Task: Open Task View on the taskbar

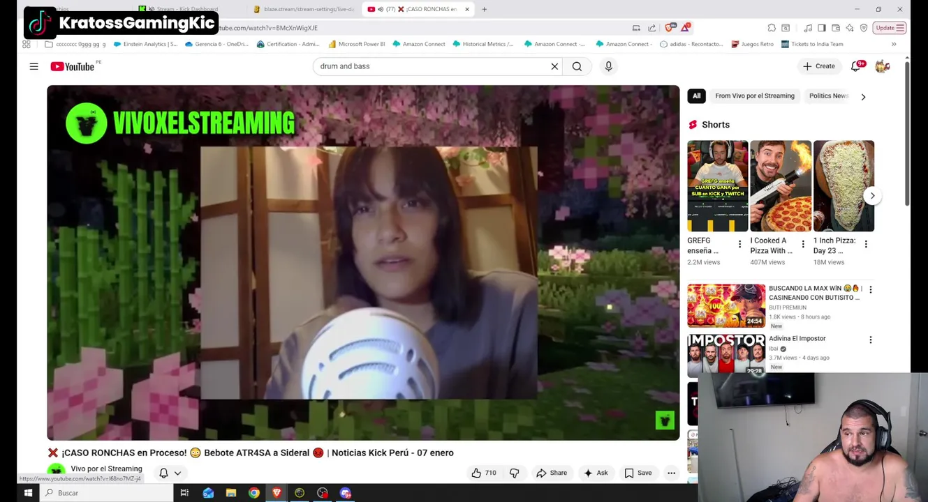Action: 184,493
